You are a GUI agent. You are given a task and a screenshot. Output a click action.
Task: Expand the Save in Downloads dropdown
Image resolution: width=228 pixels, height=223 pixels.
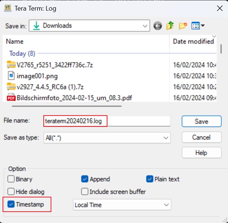point(89,26)
